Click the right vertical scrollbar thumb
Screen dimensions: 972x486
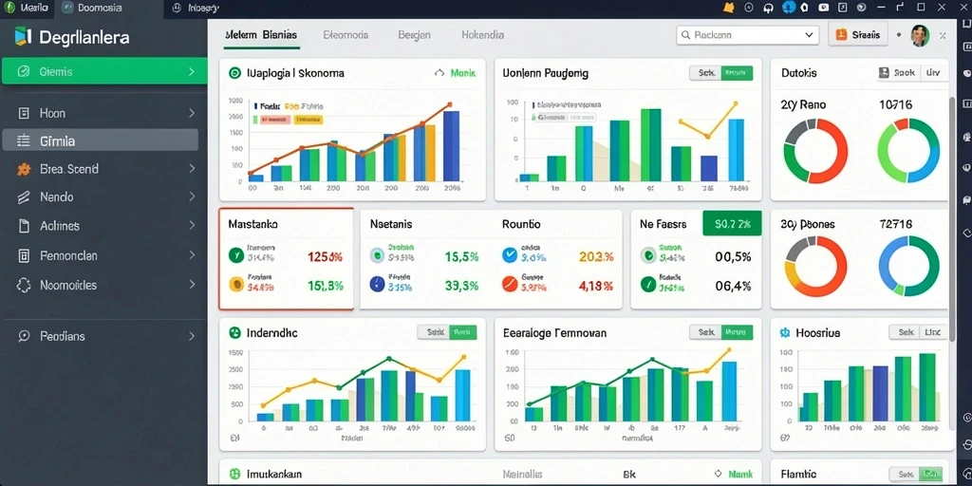pyautogui.click(x=952, y=218)
